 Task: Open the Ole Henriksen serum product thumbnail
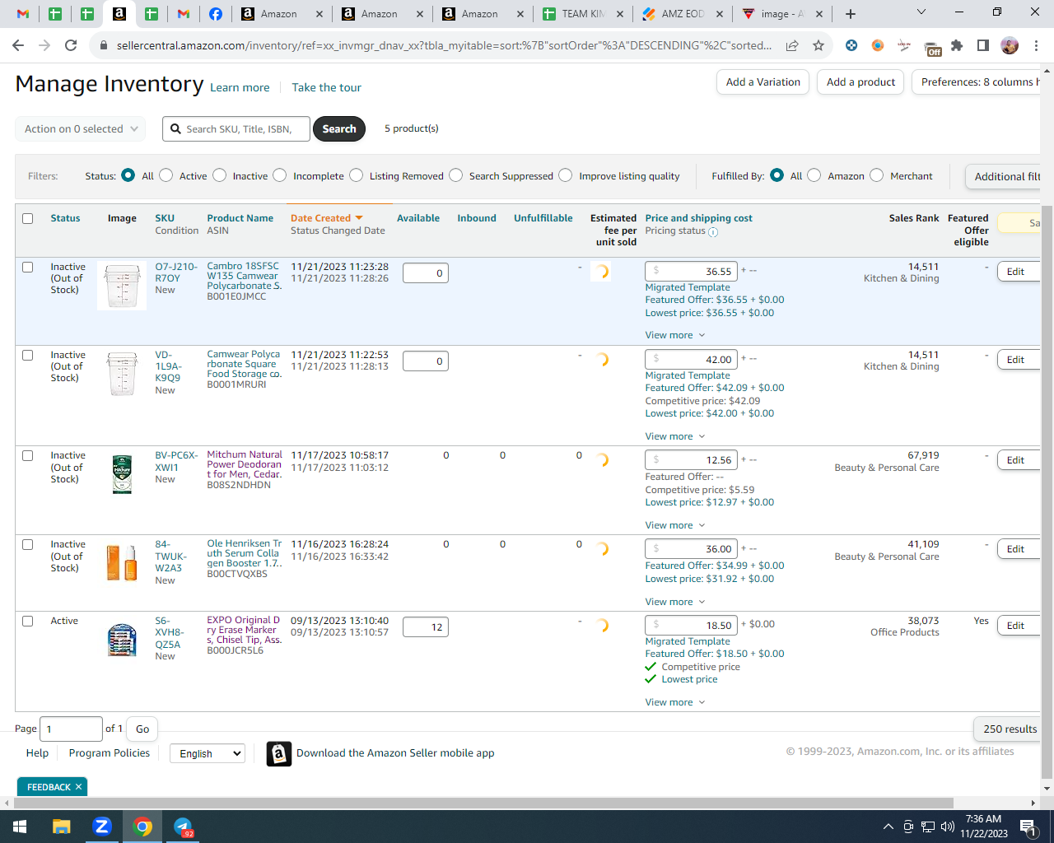(x=122, y=564)
